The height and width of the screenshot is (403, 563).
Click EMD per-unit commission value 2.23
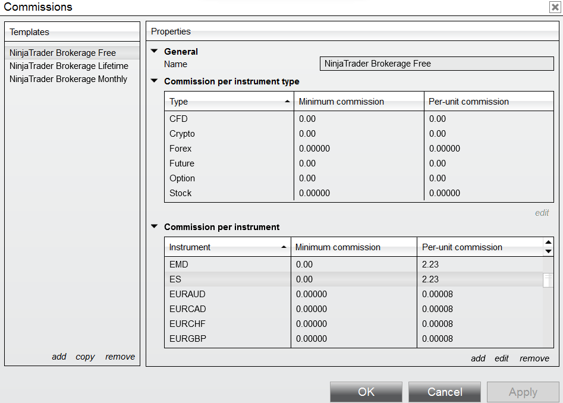point(430,265)
